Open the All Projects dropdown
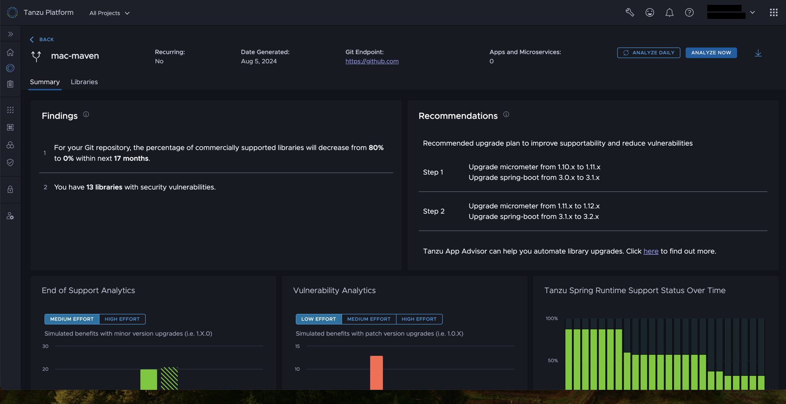The height and width of the screenshot is (404, 786). coord(109,13)
